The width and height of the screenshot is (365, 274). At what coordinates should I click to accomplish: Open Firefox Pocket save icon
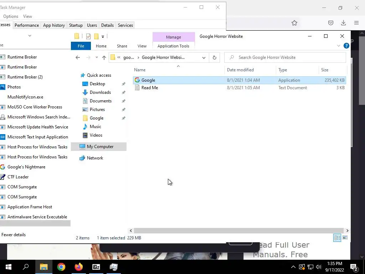pos(330,23)
